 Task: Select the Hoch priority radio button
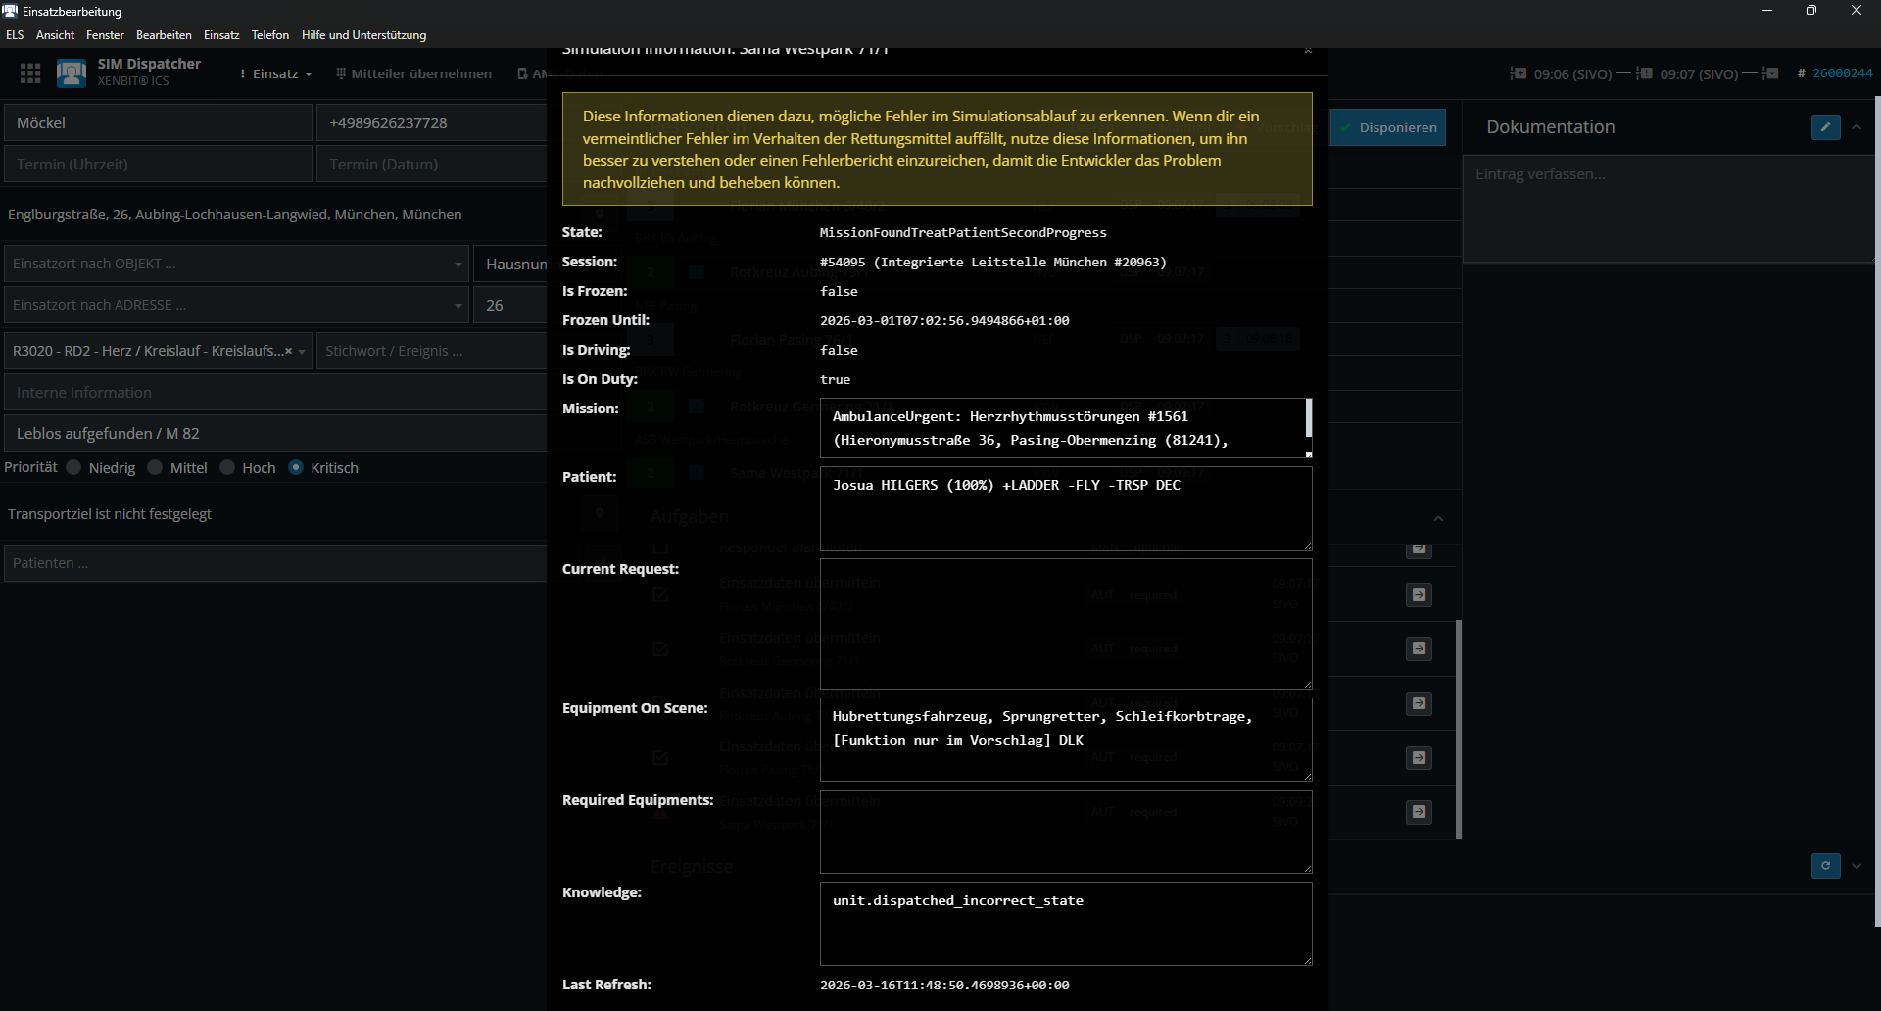(227, 468)
